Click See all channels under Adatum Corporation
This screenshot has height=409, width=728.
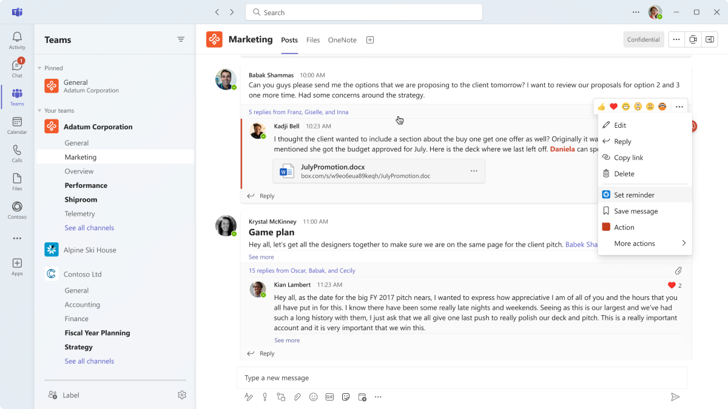[89, 228]
